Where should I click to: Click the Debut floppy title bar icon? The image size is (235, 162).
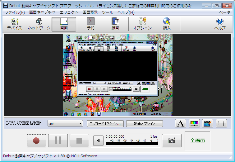(x=6, y=6)
